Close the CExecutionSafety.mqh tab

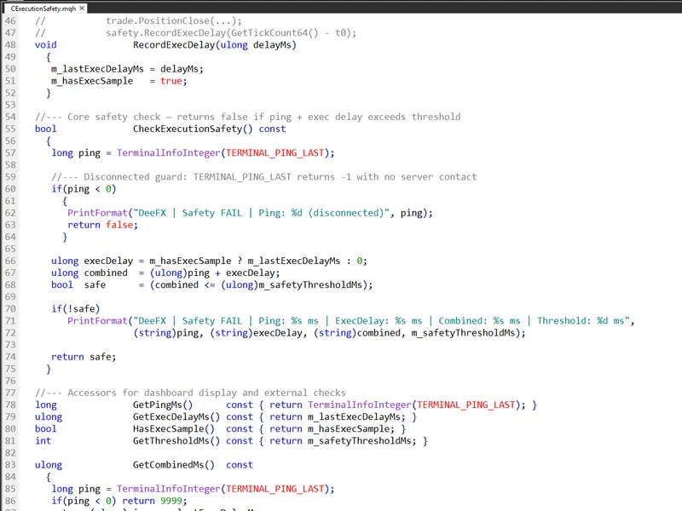click(82, 9)
